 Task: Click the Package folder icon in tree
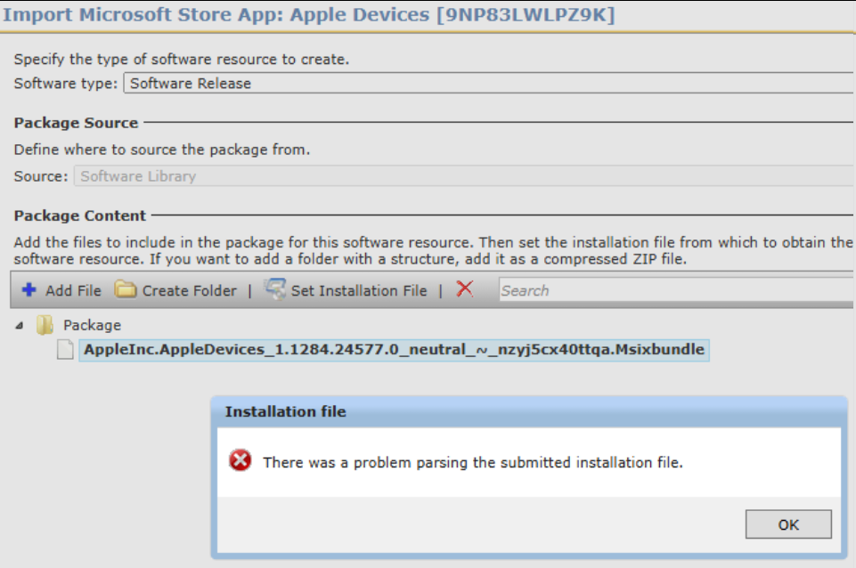tap(45, 326)
